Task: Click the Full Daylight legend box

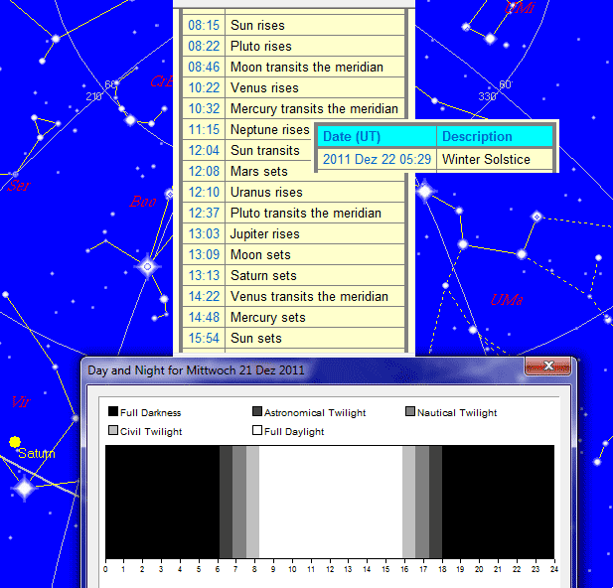Action: point(257,431)
